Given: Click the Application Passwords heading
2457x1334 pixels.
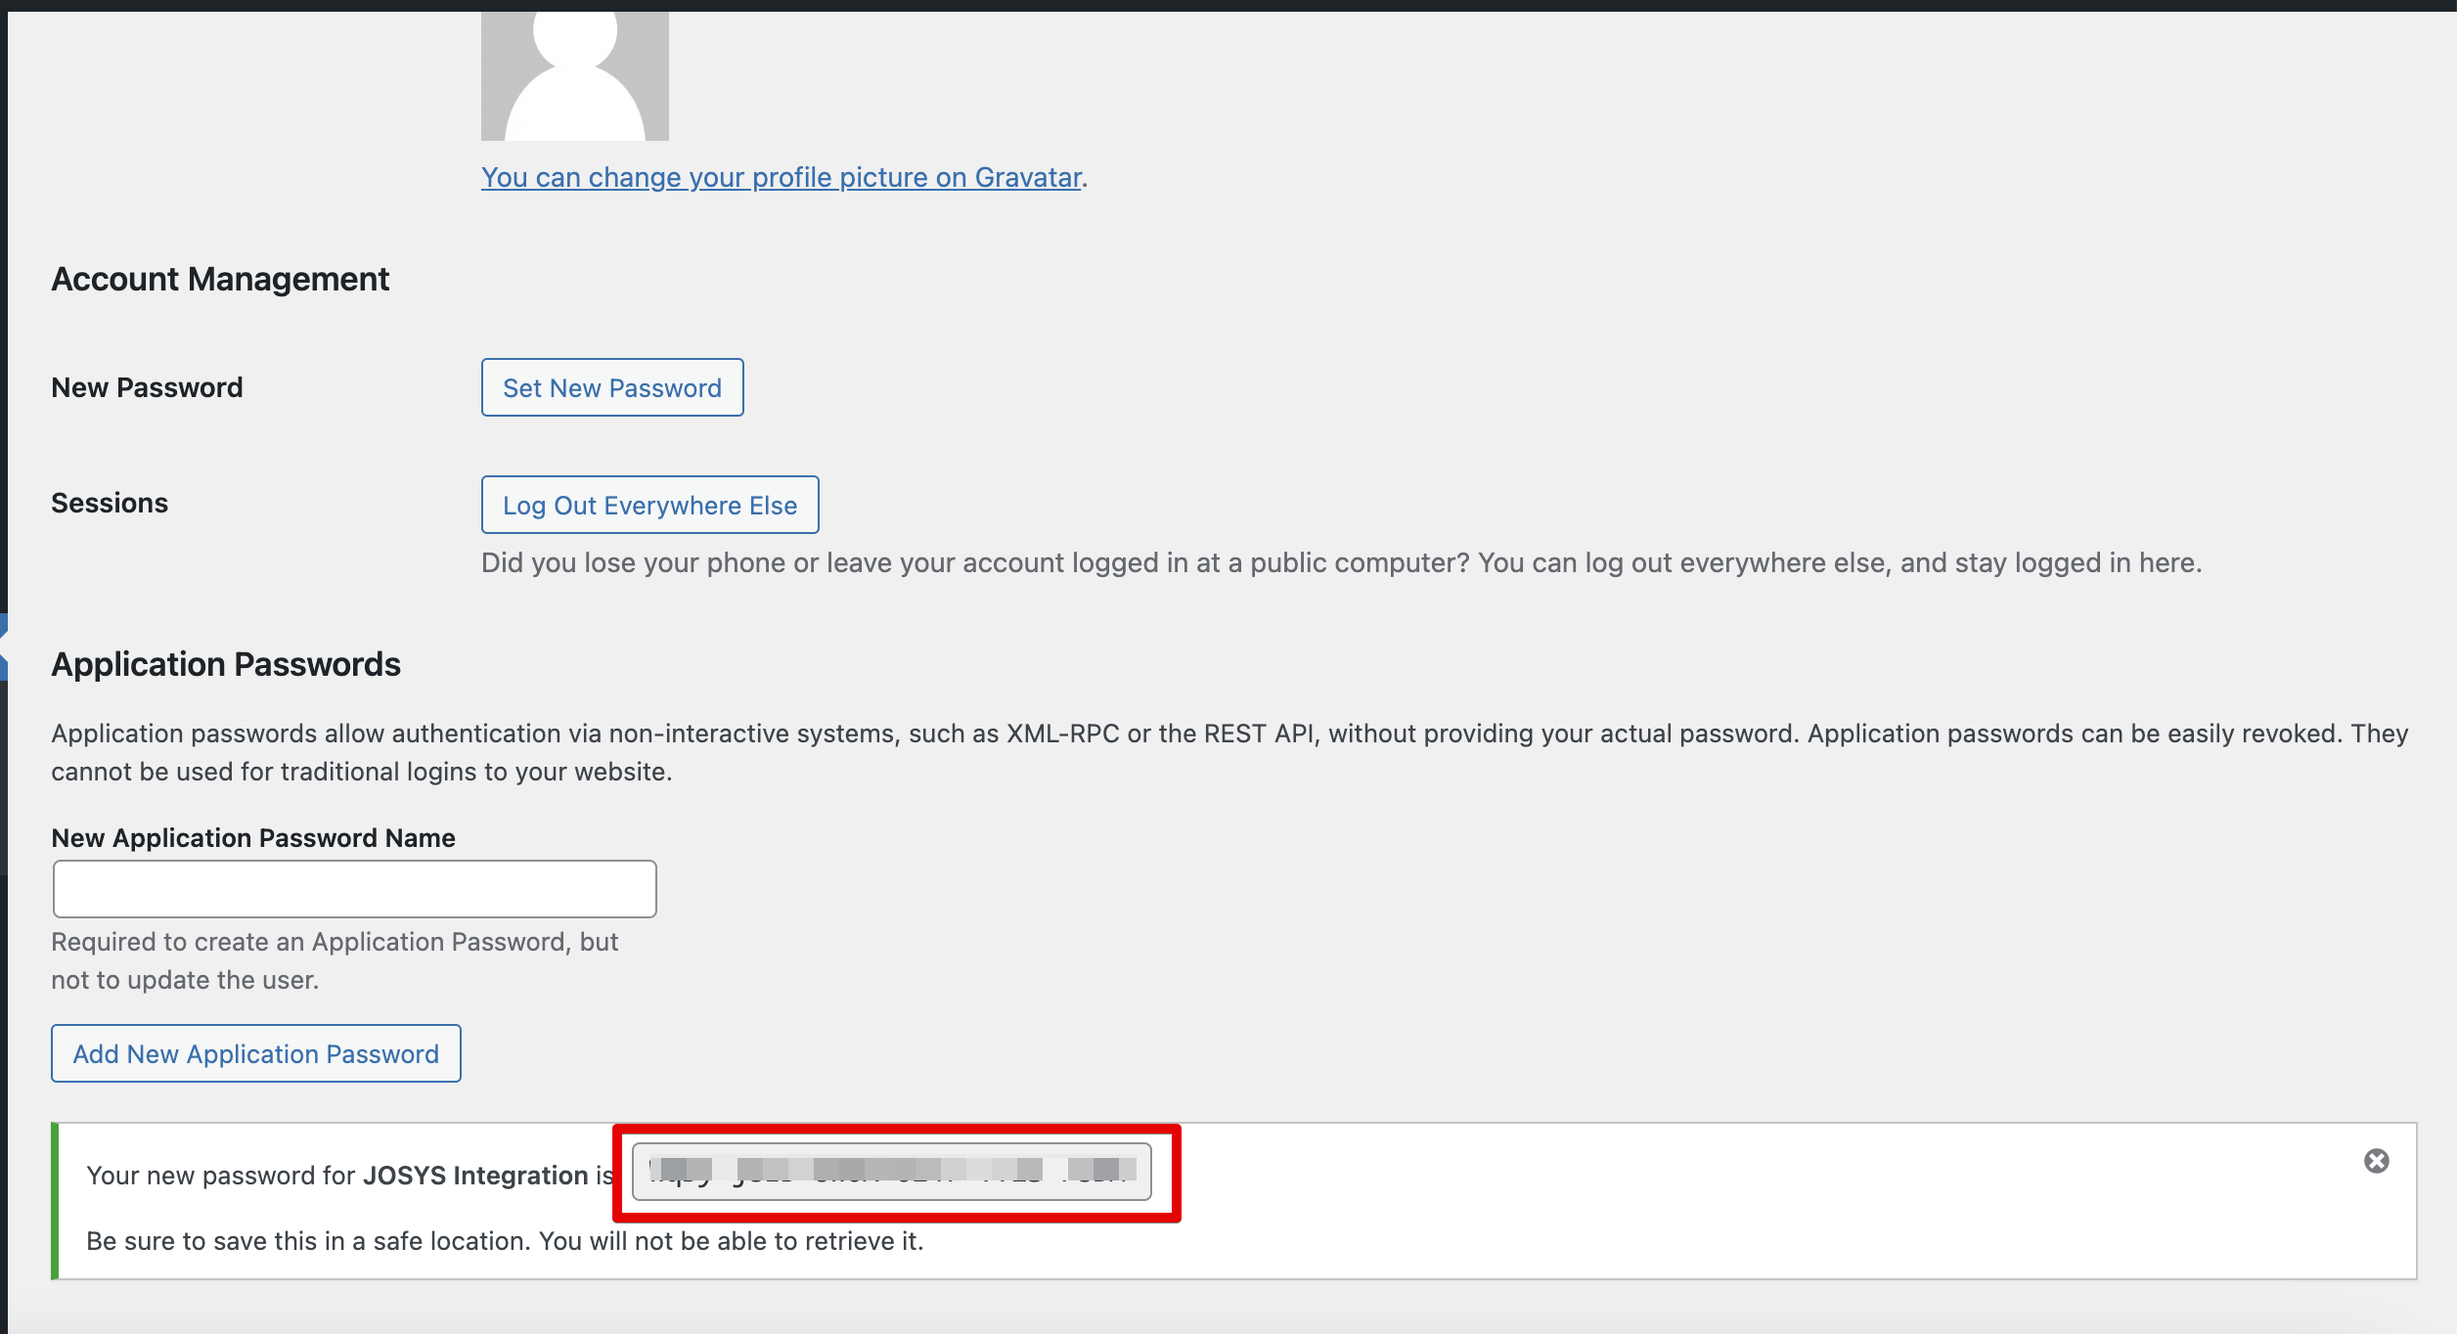Looking at the screenshot, I should pyautogui.click(x=226, y=665).
